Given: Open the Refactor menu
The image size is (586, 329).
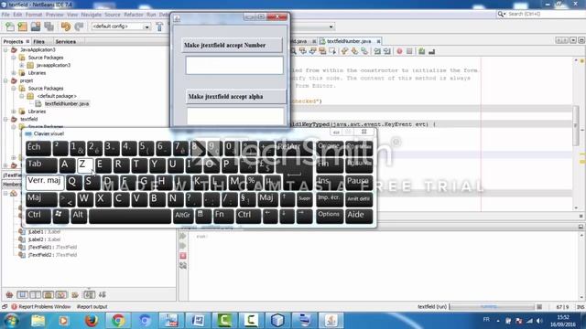Looking at the screenshot, I should point(134,15).
